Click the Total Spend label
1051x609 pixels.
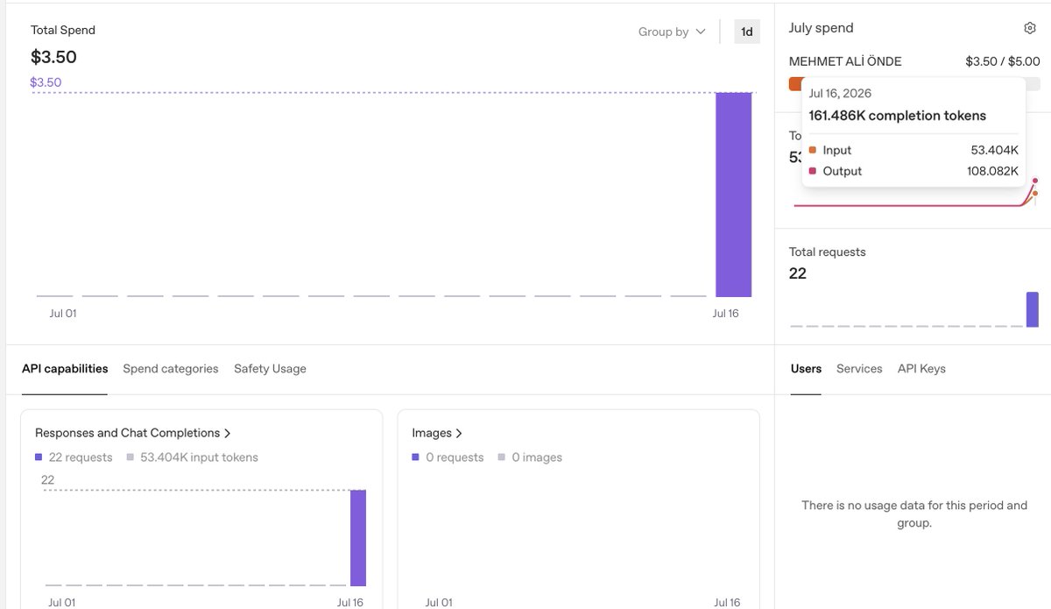(63, 30)
